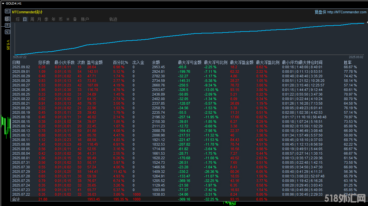Viewport: 368px width, 206px height.
Task: Click the 移 move panel button
Action: [7, 19]
